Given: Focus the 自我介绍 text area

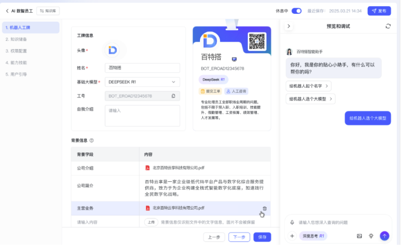Looking at the screenshot, I should click(142, 116).
